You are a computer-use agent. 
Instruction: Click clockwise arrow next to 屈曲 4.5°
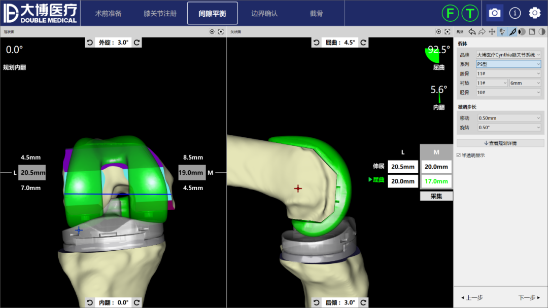tap(363, 43)
